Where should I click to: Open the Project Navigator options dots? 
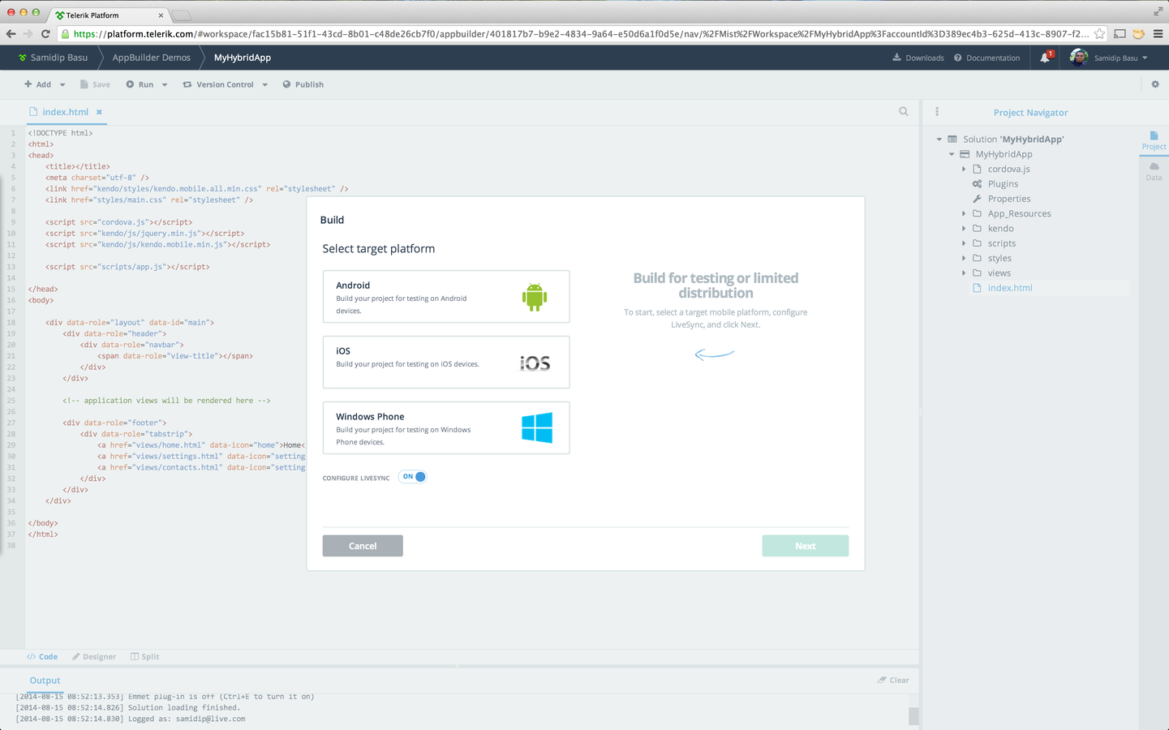tap(937, 112)
